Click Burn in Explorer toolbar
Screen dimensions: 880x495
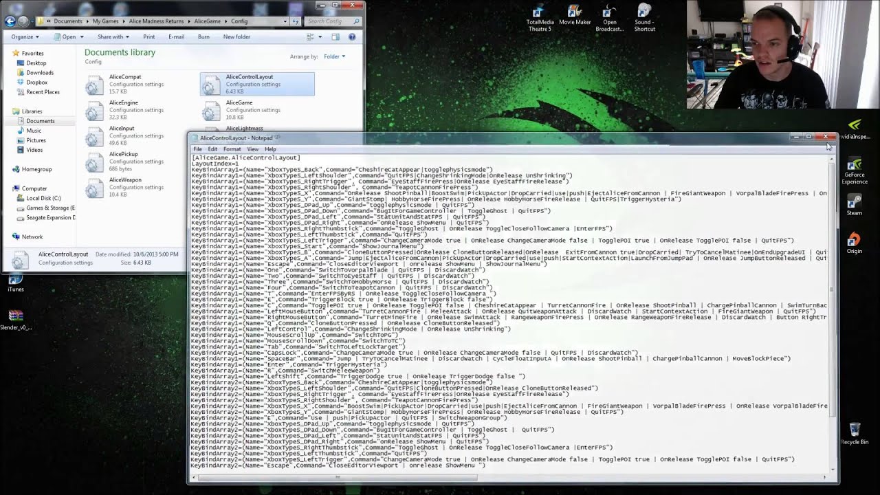tap(203, 37)
